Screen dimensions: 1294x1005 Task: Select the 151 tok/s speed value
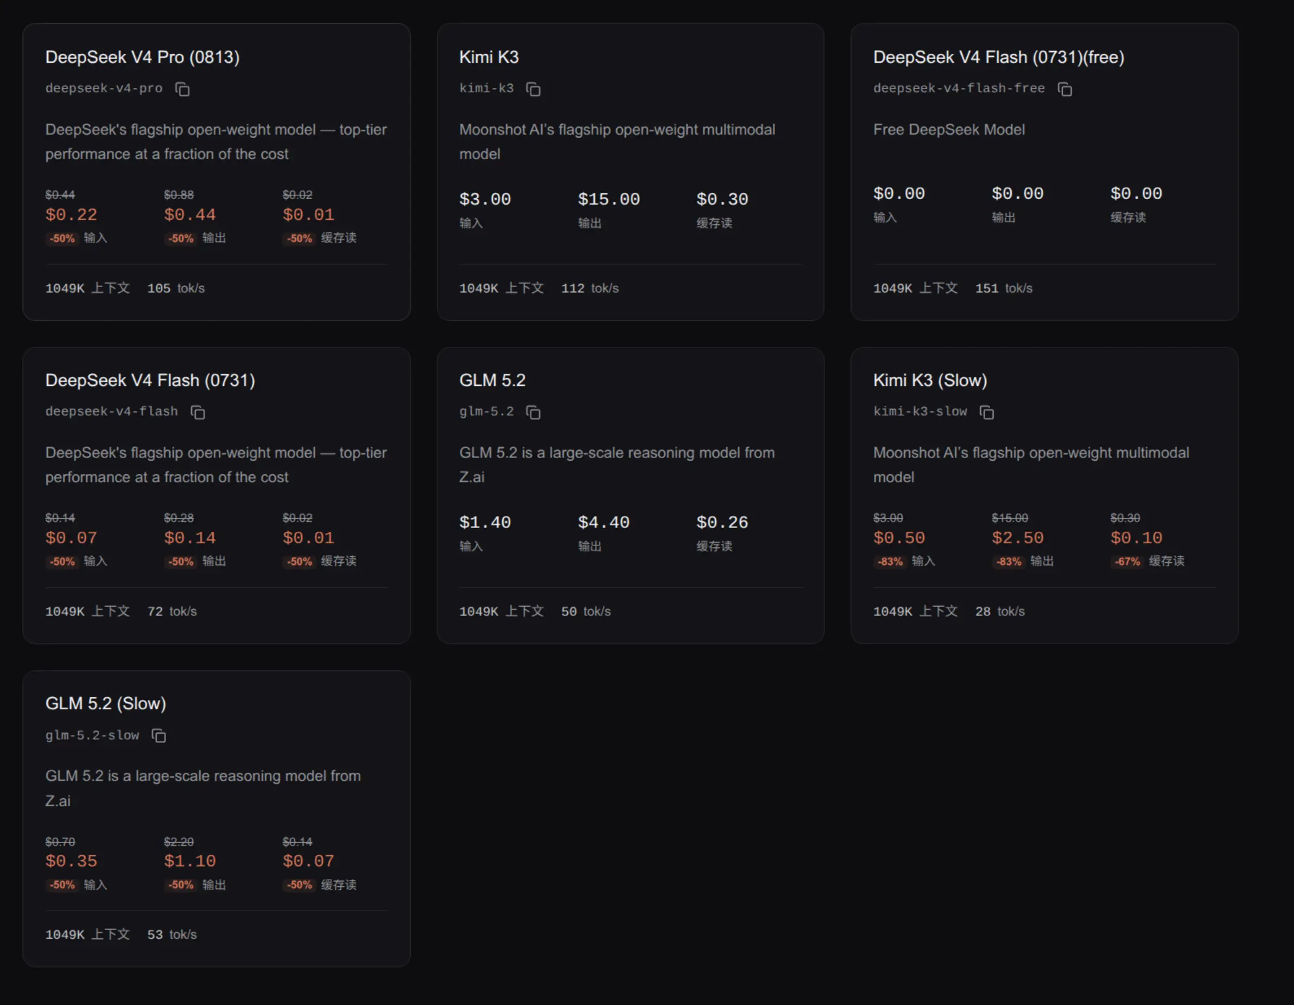1004,288
